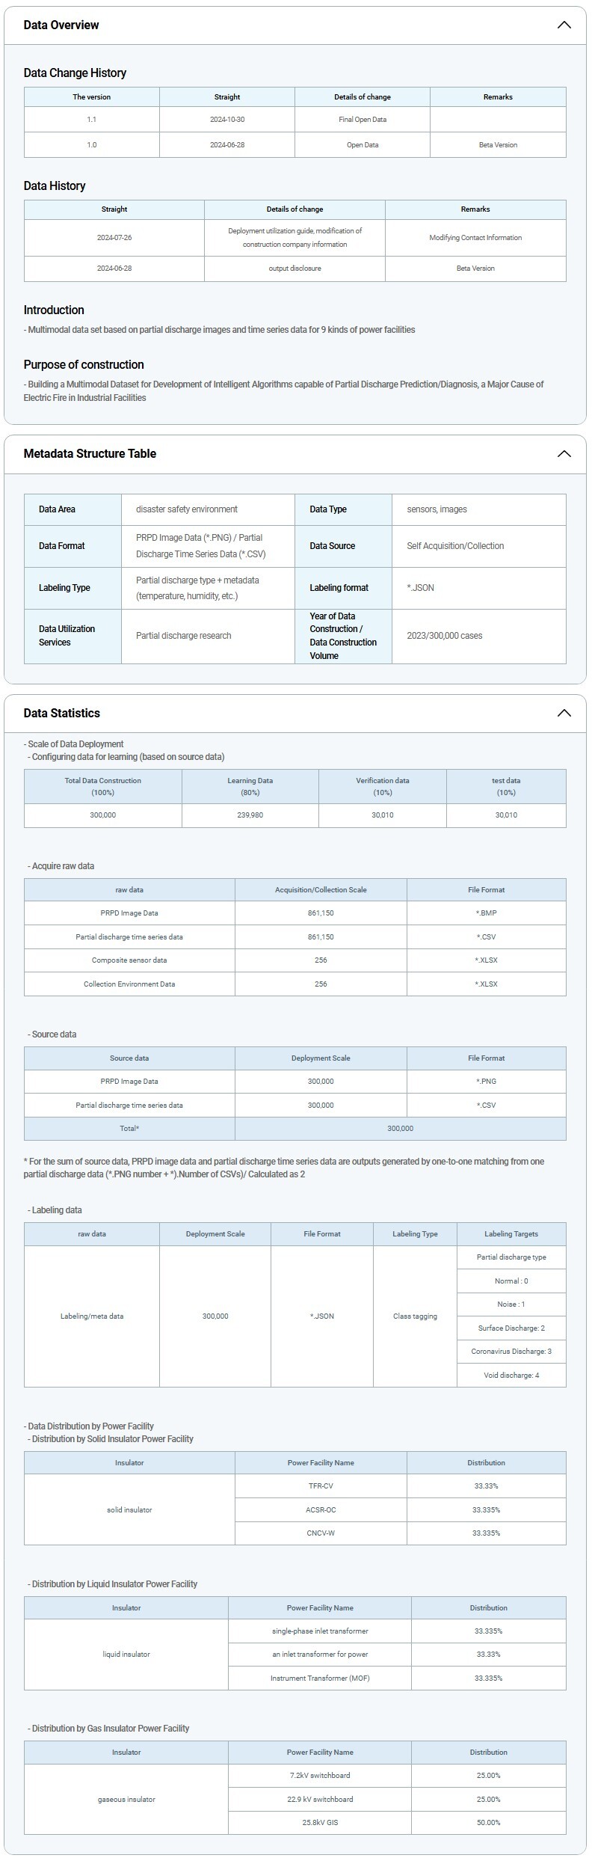Click version 1.1 cell in change history
The height and width of the screenshot is (1861, 592).
pos(91,120)
